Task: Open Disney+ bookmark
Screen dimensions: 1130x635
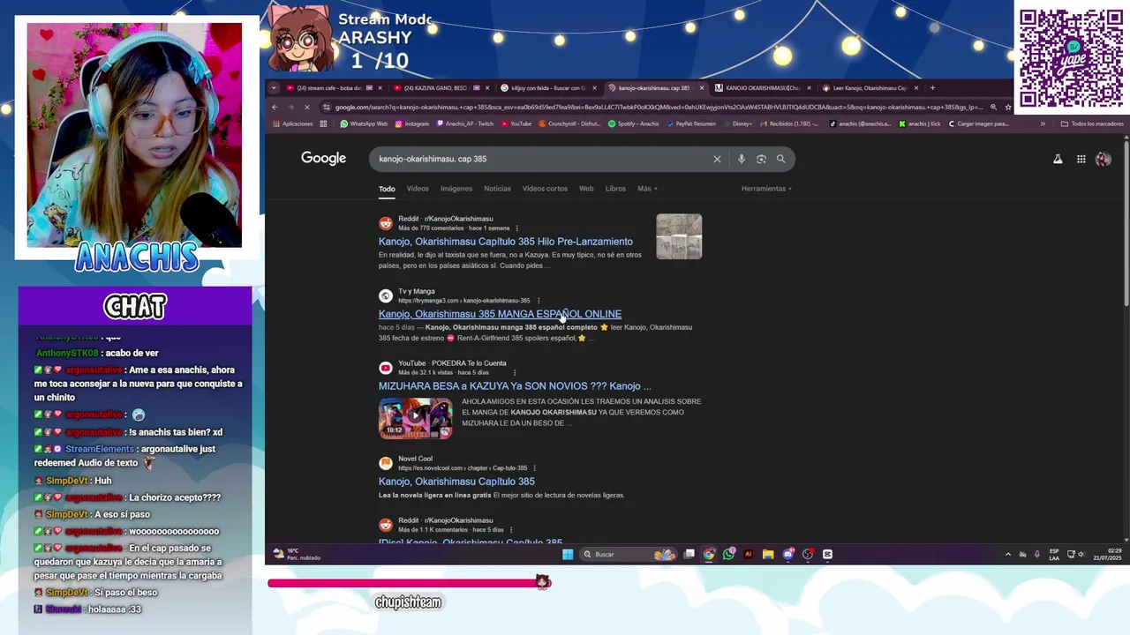Action: 738,123
